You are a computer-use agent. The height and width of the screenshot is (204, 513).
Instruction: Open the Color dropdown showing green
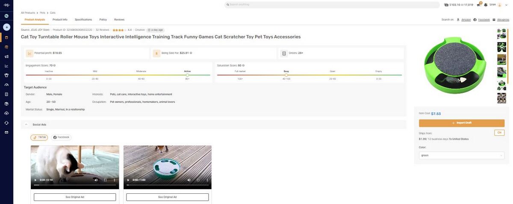[462, 155]
